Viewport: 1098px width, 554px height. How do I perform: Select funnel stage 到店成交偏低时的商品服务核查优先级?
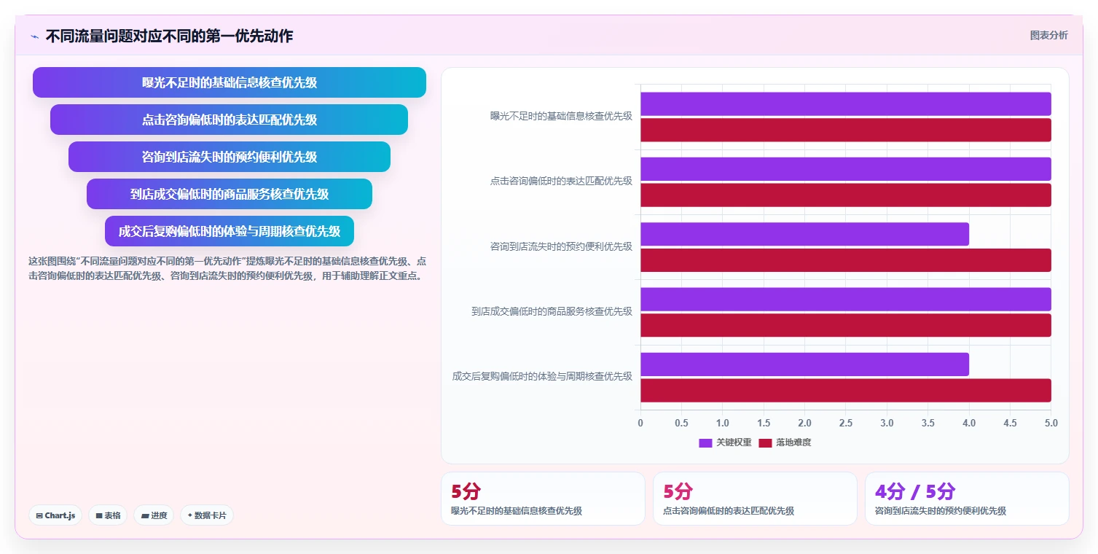point(230,194)
